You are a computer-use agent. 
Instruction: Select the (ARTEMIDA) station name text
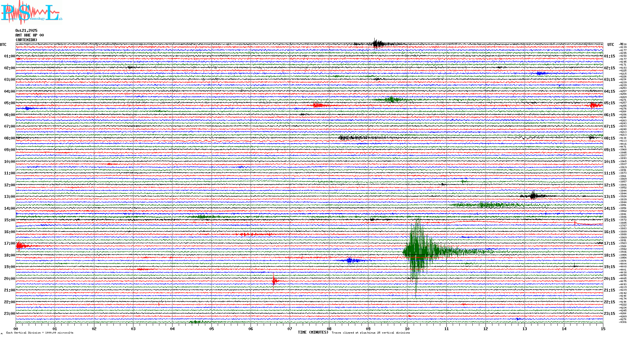coord(26,40)
